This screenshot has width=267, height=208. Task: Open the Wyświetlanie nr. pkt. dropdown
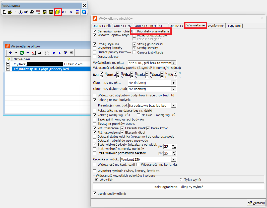coord(174,63)
